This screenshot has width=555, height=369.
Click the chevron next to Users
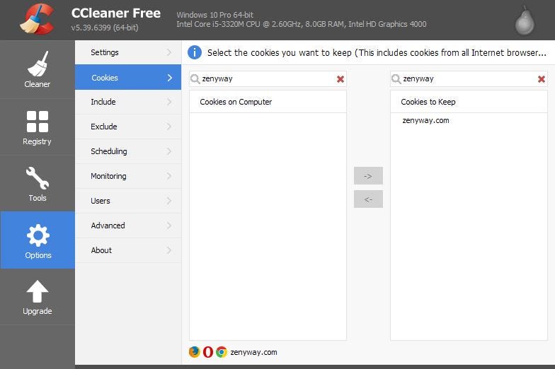[169, 201]
